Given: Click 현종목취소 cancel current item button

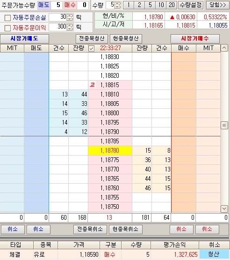Looking at the screenshot, I should pyautogui.click(x=125, y=230).
